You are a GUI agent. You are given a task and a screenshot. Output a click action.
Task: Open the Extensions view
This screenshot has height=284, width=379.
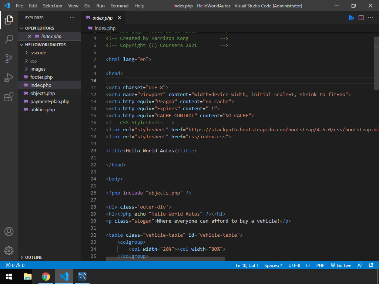(x=9, y=97)
